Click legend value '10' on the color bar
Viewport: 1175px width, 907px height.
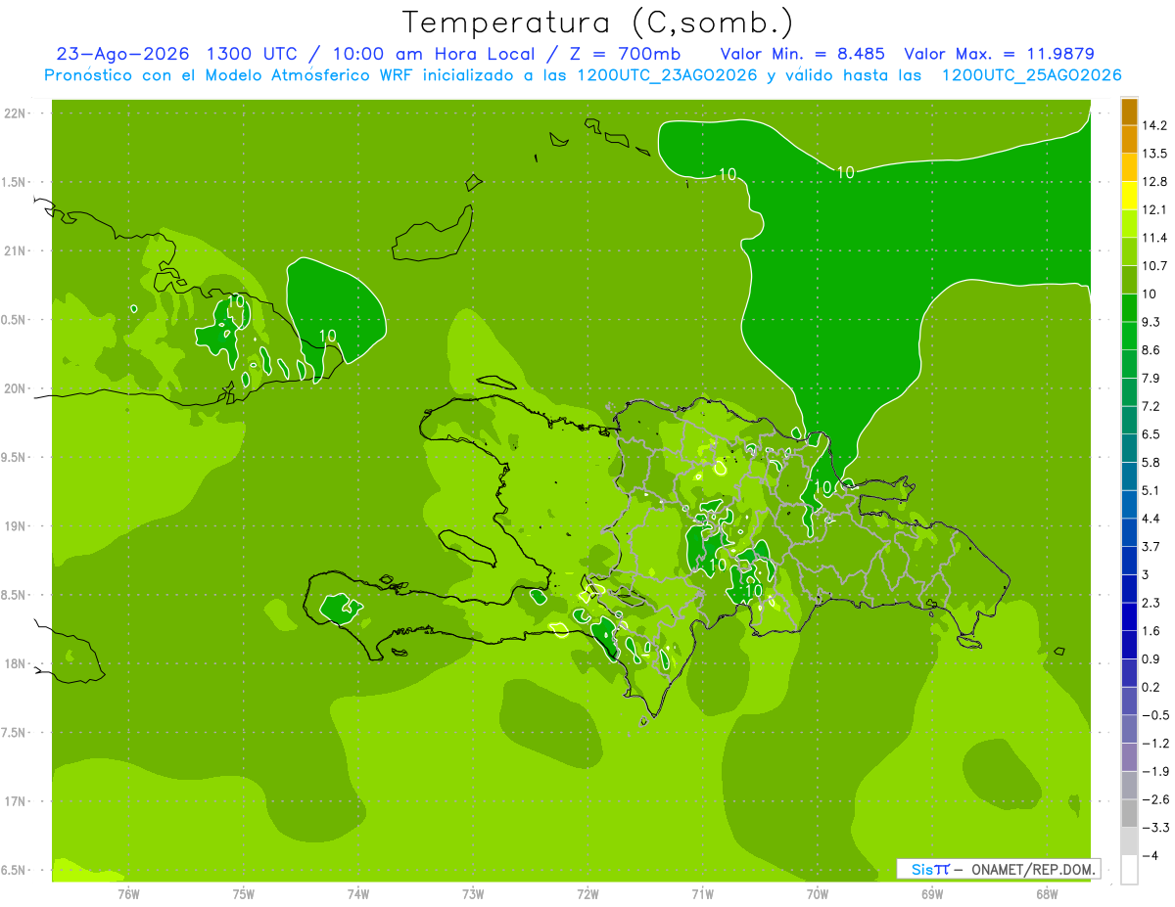pos(1151,294)
